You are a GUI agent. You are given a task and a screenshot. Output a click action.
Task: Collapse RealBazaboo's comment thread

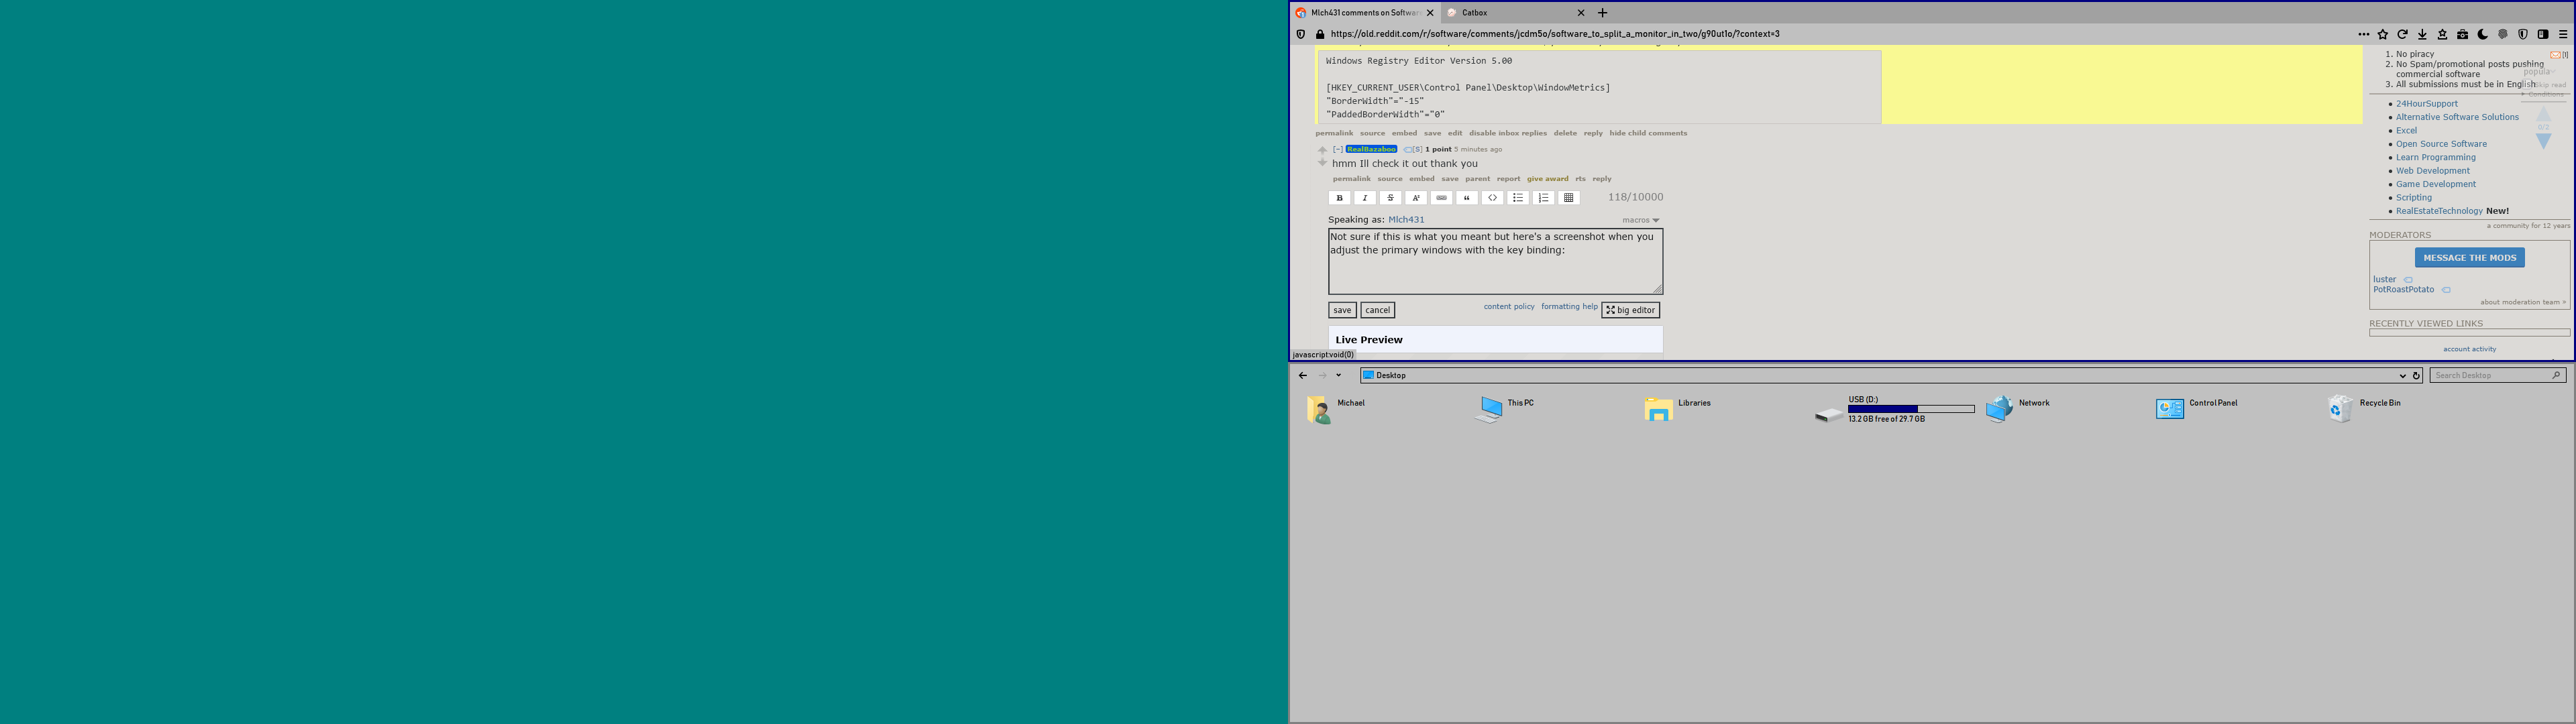(x=1338, y=149)
